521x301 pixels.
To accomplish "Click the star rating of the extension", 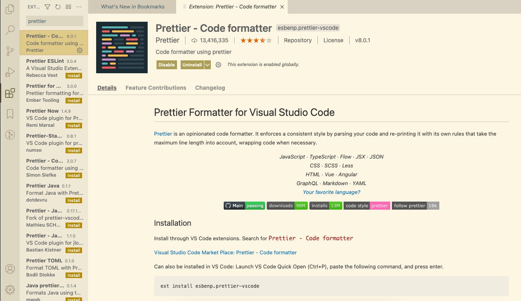I will click(256, 40).
